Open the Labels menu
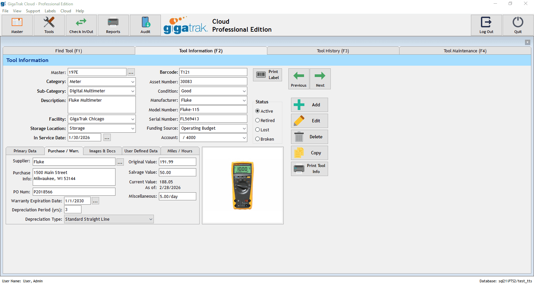 (x=50, y=11)
